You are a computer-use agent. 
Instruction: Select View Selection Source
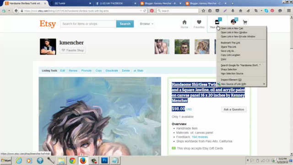241,73
